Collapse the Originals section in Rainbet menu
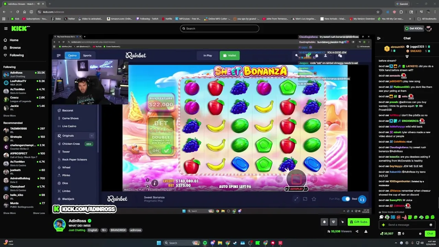The height and width of the screenshot is (247, 439). tap(92, 136)
